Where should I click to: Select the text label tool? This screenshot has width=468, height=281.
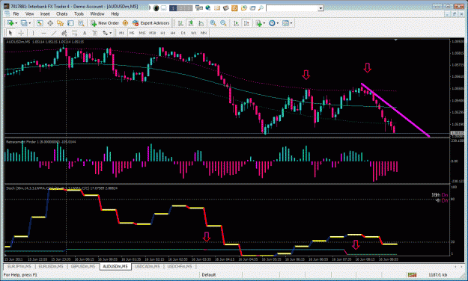click(x=95, y=33)
